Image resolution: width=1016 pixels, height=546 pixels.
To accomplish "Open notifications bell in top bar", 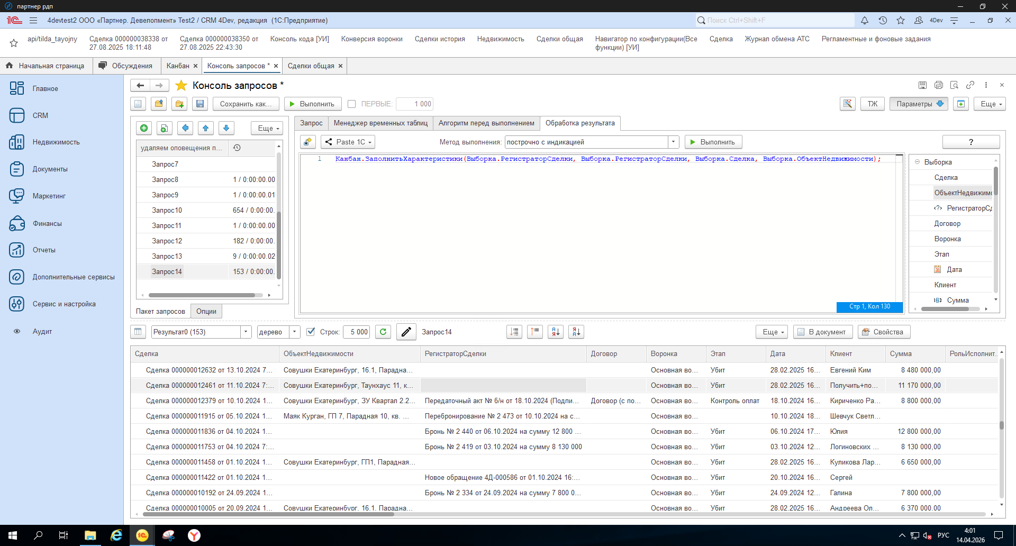I will pos(864,20).
